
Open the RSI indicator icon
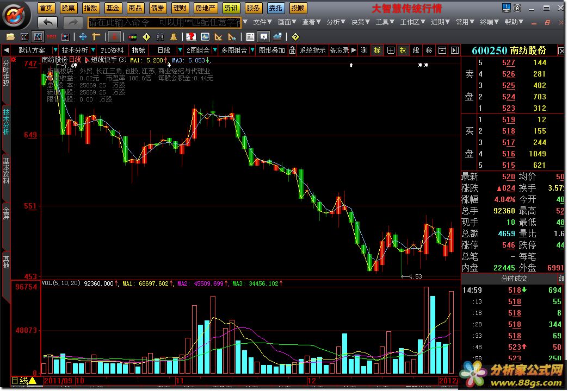52,37
